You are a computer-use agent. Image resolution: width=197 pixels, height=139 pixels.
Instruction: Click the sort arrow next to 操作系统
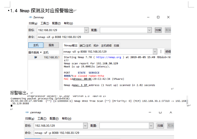[41, 52]
